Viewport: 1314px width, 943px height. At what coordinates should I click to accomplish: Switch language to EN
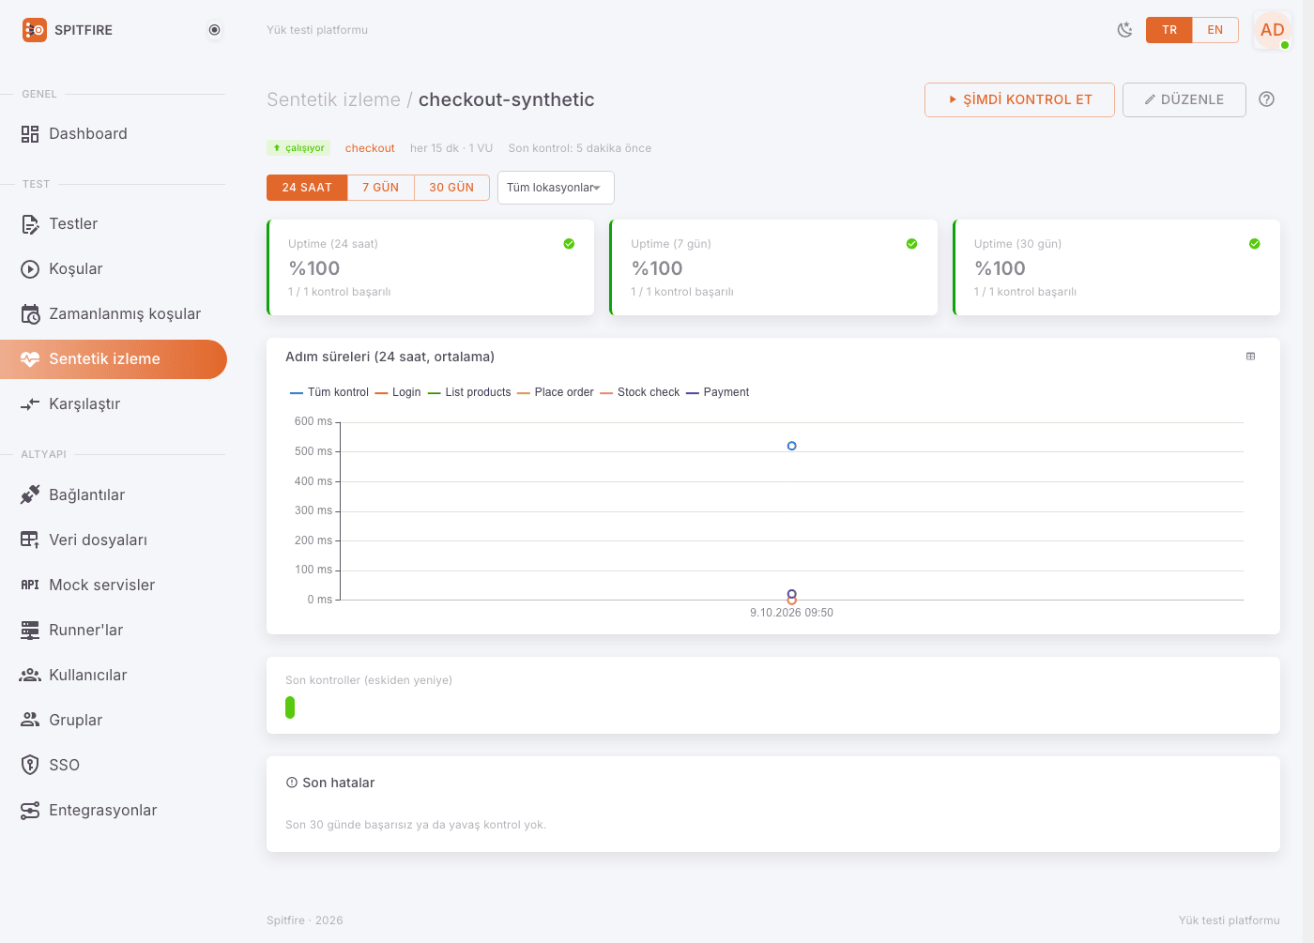[x=1215, y=30]
